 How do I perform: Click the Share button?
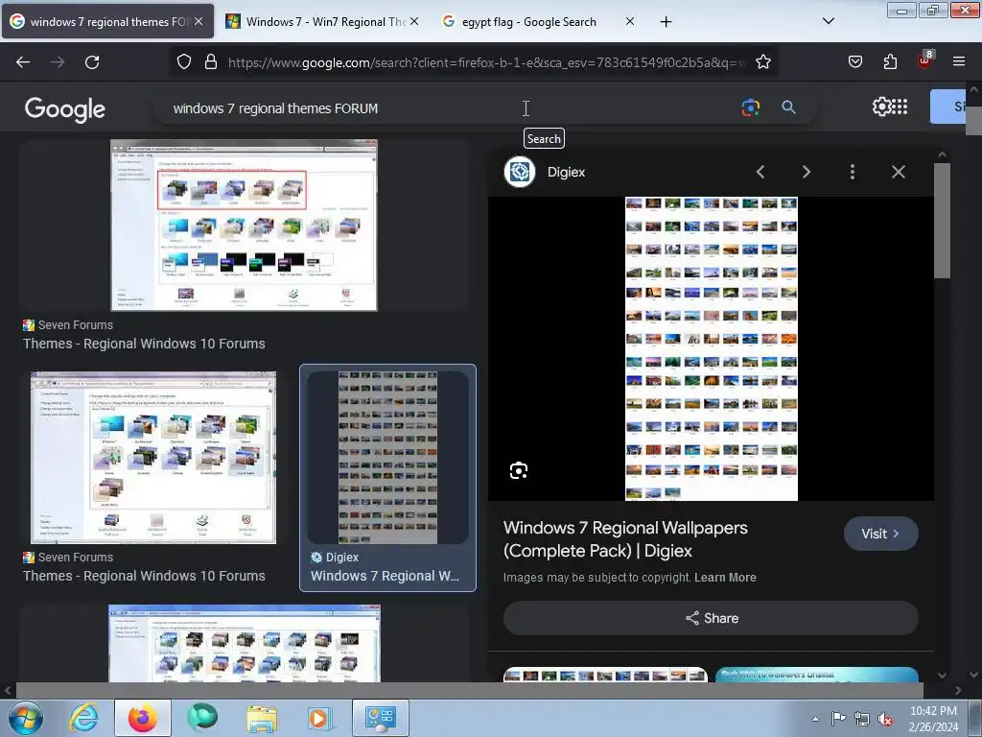point(711,618)
